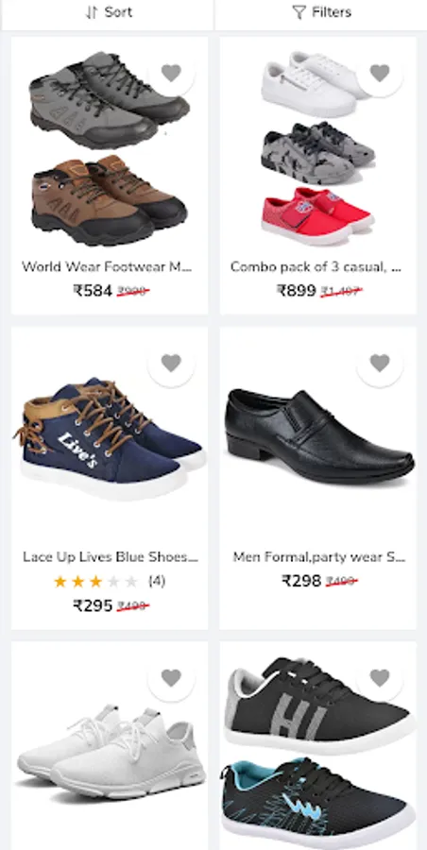Favorite the World Wear Footwear shoes with heart
Screen dimensions: 427x850
pyautogui.click(x=171, y=73)
